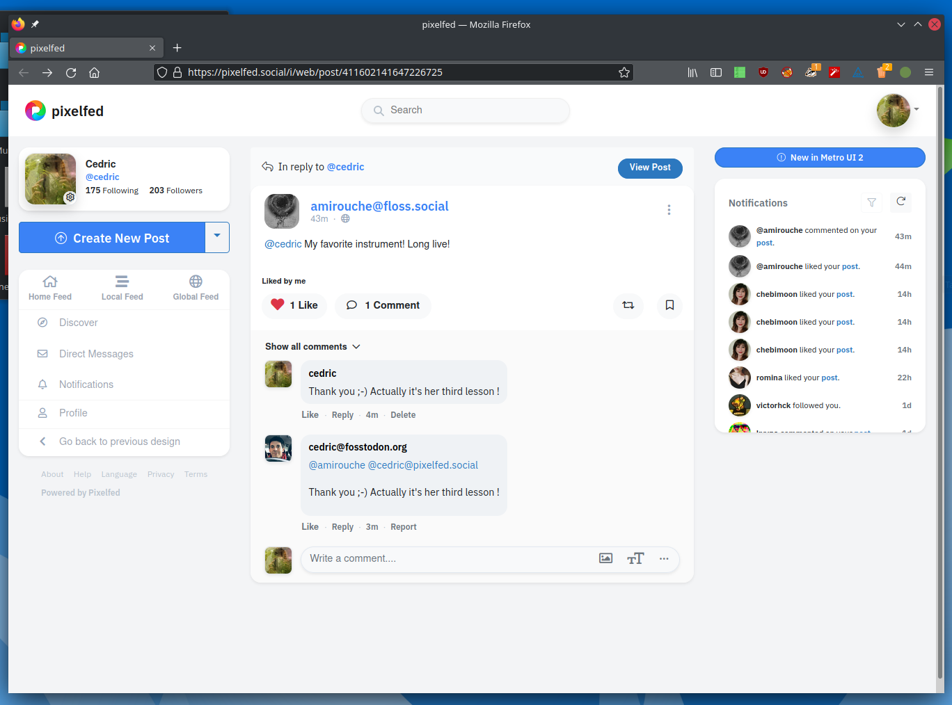The image size is (952, 705).
Task: Open New in Metro UI 2 banner
Action: (x=820, y=158)
